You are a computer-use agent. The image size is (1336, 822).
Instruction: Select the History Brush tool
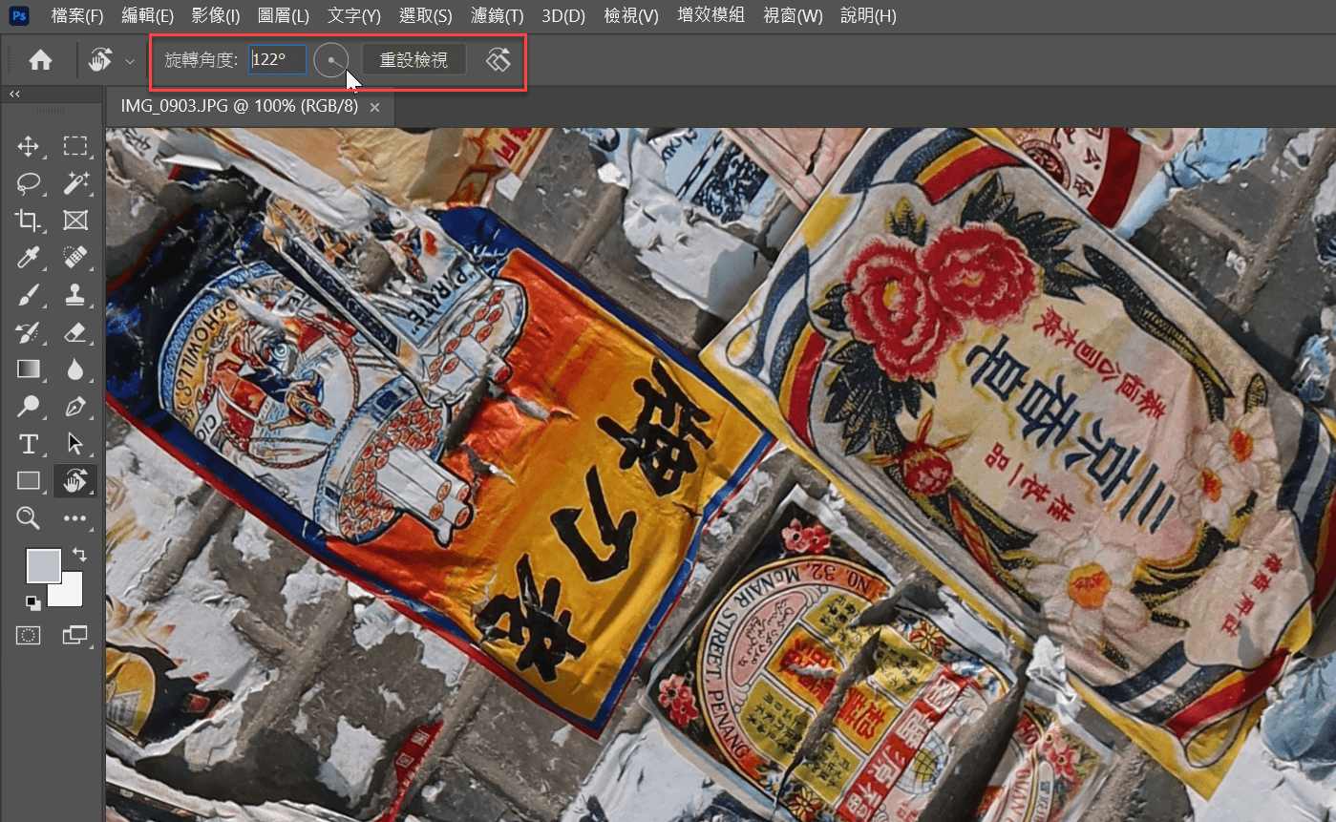tap(28, 332)
